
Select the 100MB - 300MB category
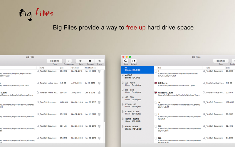tap(137, 120)
